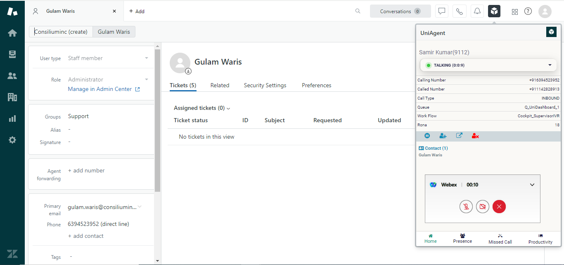The image size is (564, 265).
Task: Switch to the Security Settings tab
Action: click(265, 85)
